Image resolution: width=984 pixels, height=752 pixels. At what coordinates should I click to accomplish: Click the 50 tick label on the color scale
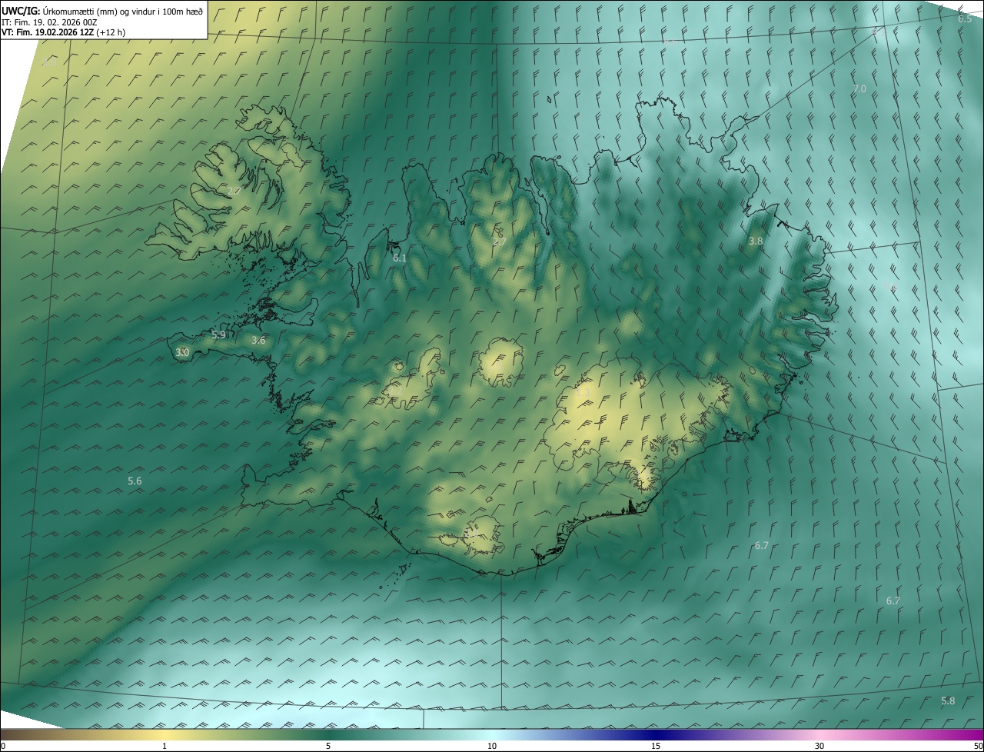pyautogui.click(x=977, y=746)
